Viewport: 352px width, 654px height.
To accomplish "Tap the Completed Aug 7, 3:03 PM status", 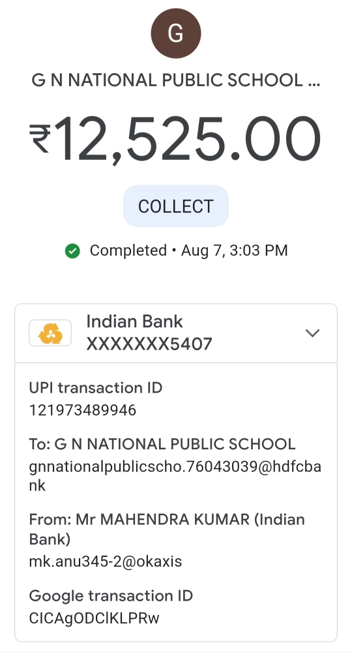I will (175, 250).
